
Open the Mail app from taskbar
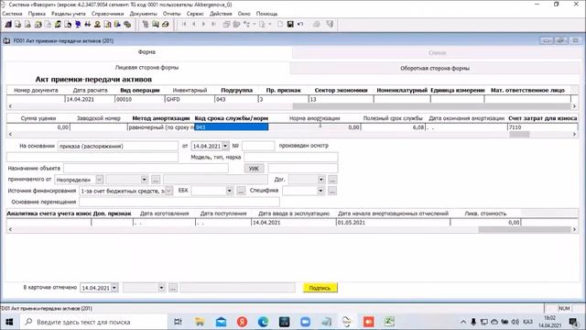pyautogui.click(x=221, y=322)
